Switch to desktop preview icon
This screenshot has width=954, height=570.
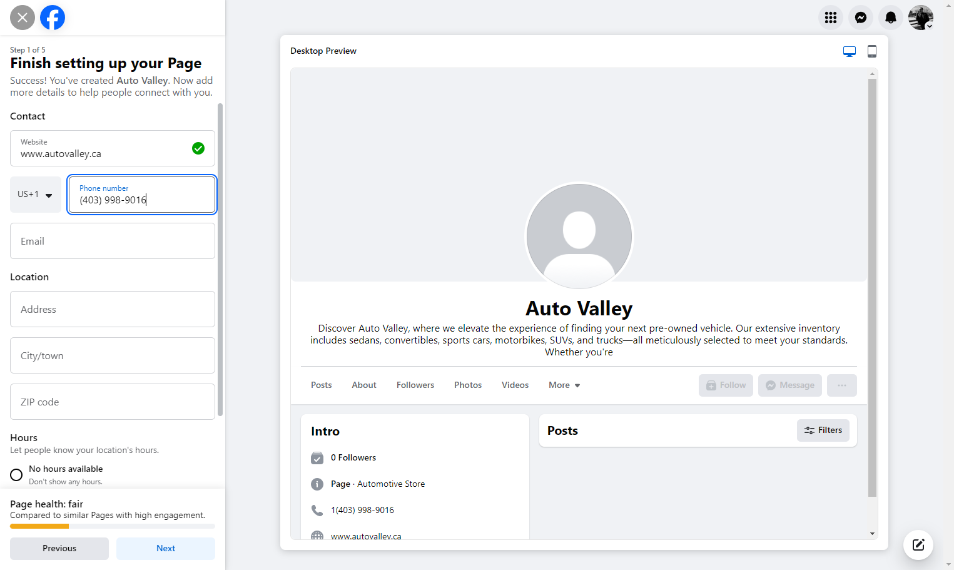[x=850, y=51]
